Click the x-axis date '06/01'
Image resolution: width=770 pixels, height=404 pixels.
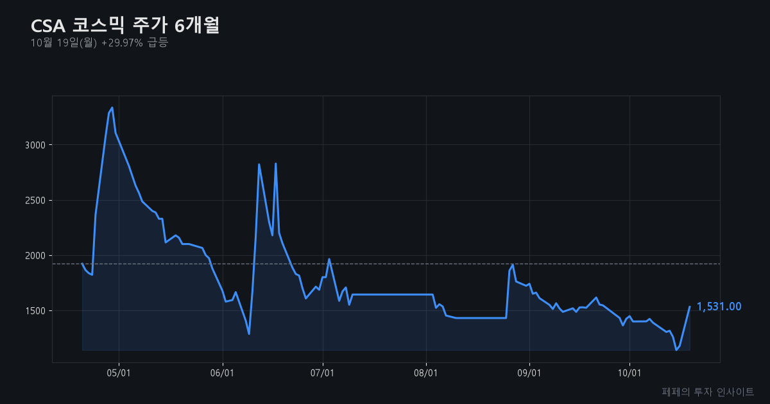[222, 373]
